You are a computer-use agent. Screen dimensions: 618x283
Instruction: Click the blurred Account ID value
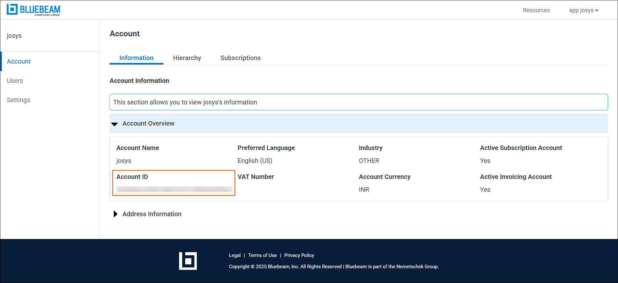[x=174, y=189]
